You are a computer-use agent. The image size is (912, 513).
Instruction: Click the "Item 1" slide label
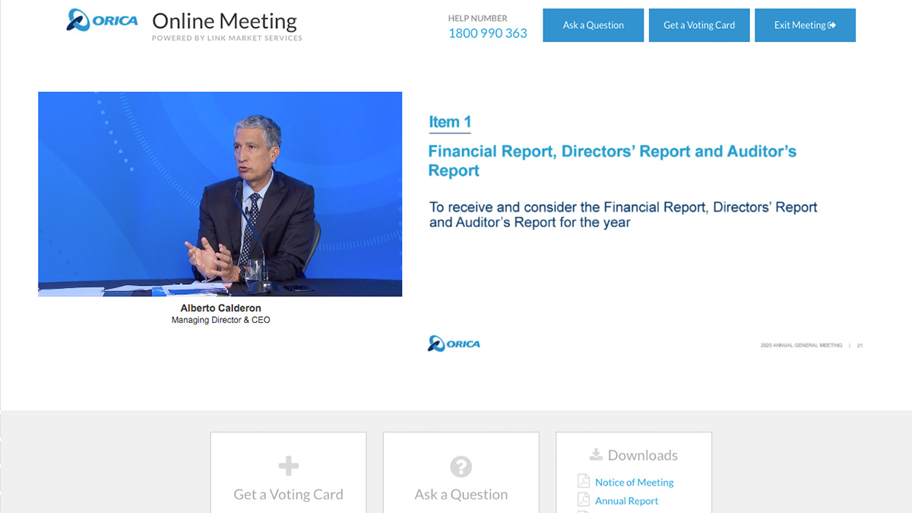click(x=450, y=122)
